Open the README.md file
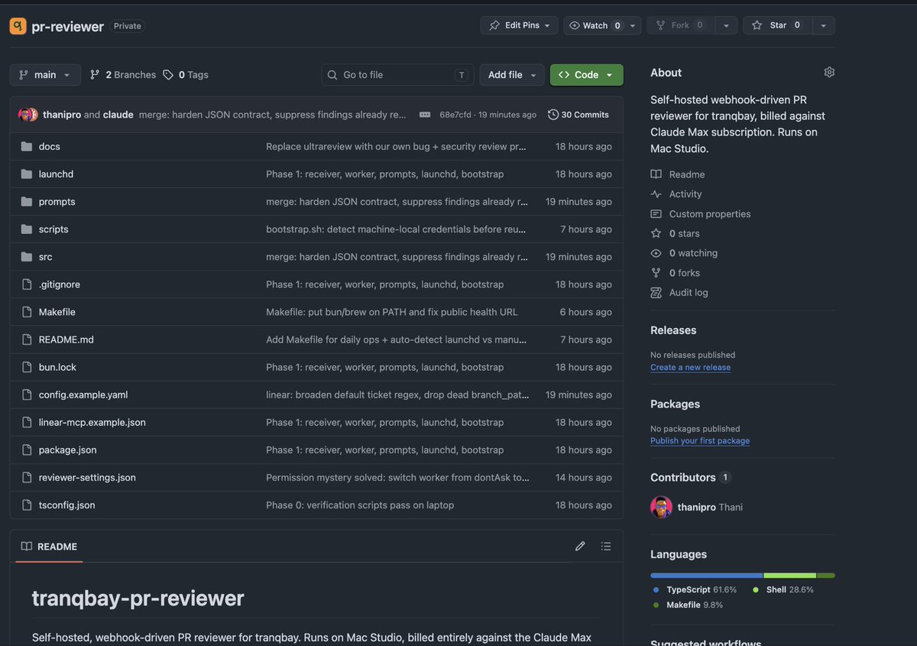Viewport: 917px width, 646px height. [x=66, y=339]
